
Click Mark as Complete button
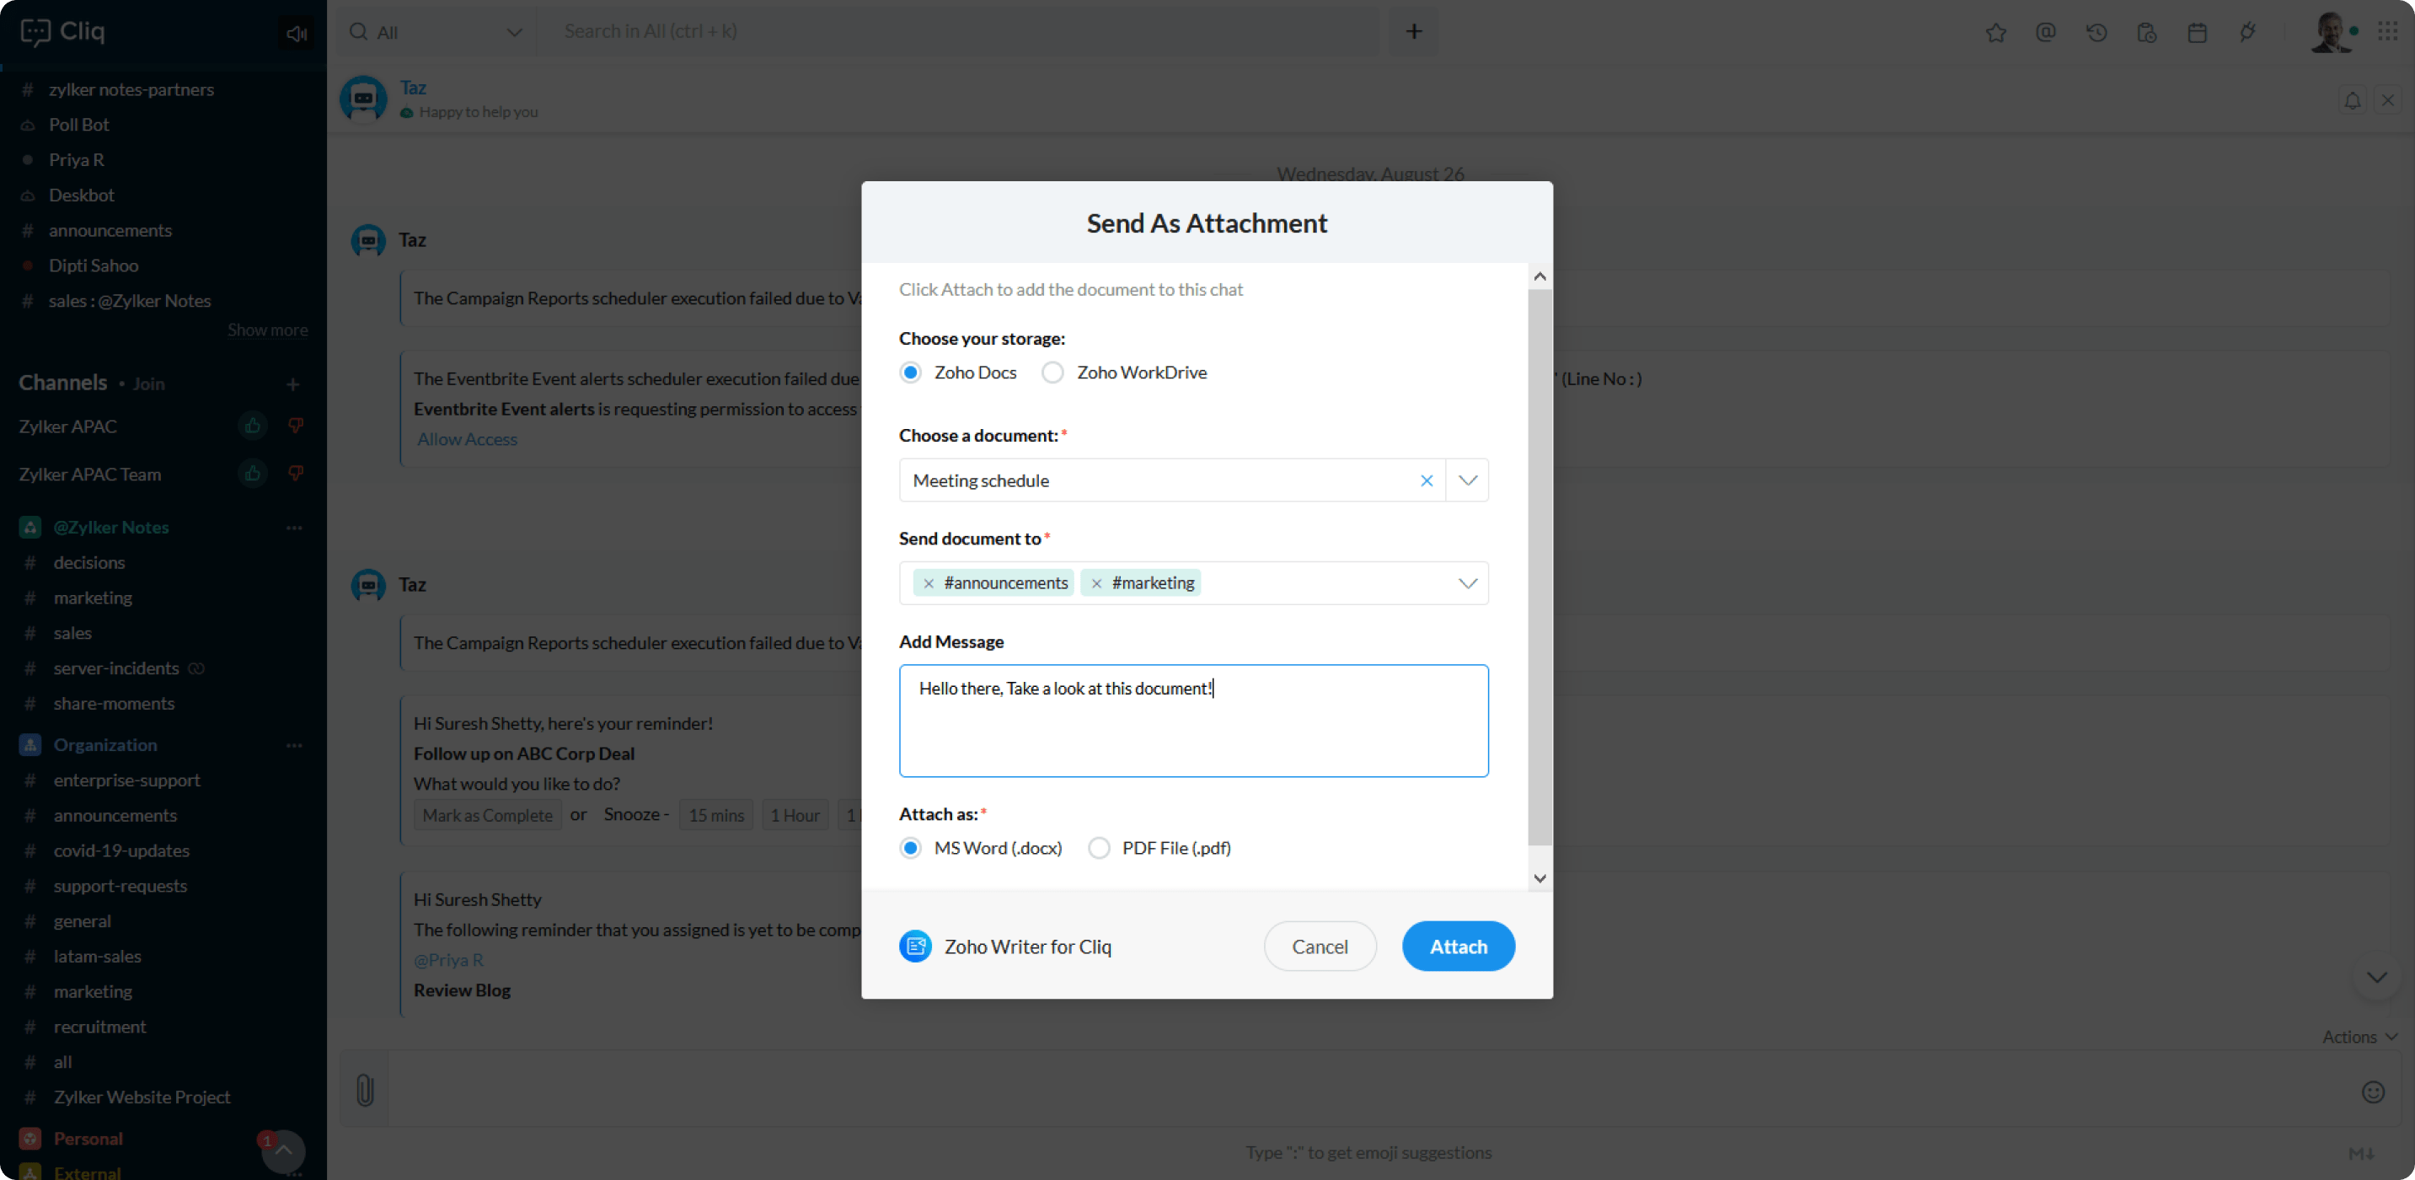point(486,815)
